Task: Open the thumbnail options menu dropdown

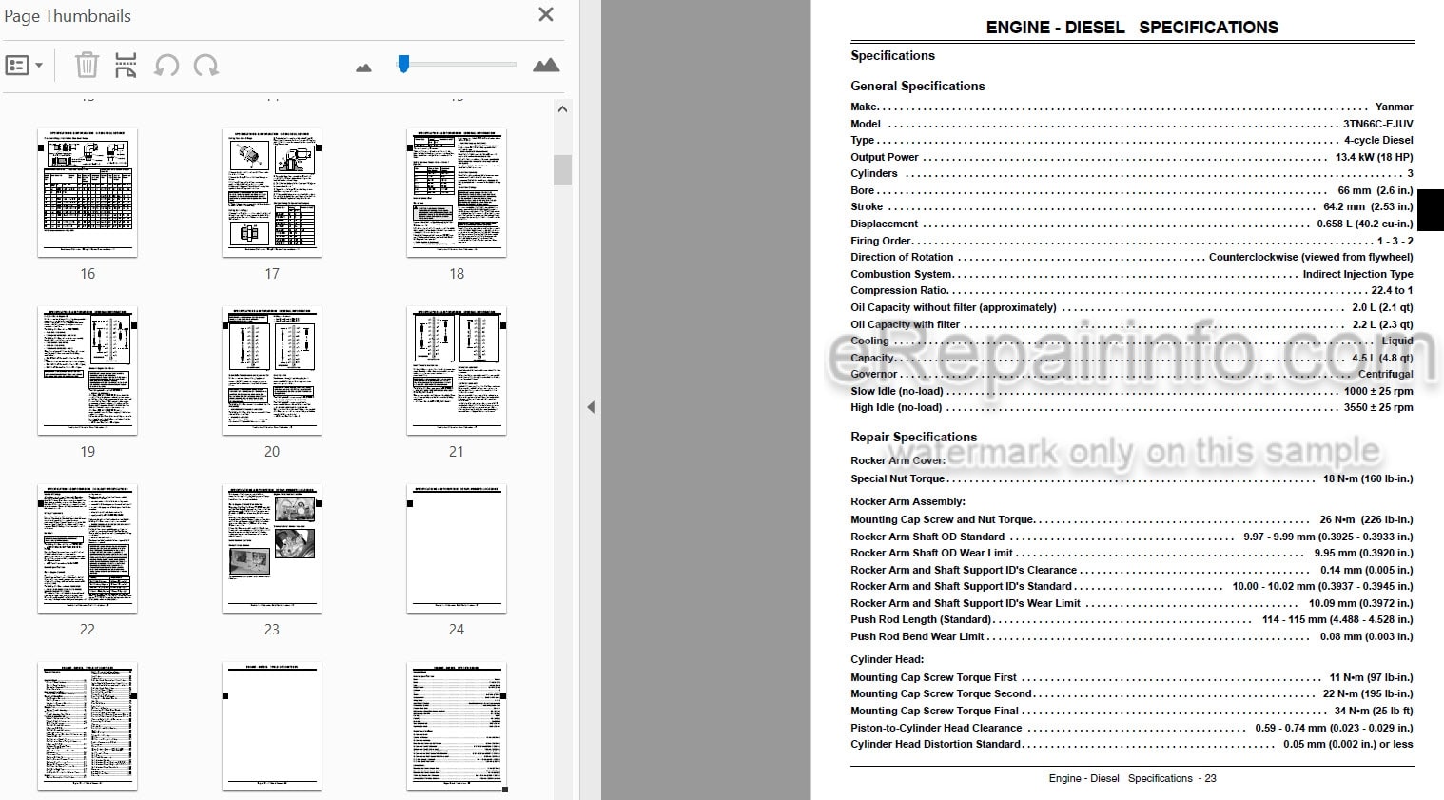Action: [x=24, y=66]
